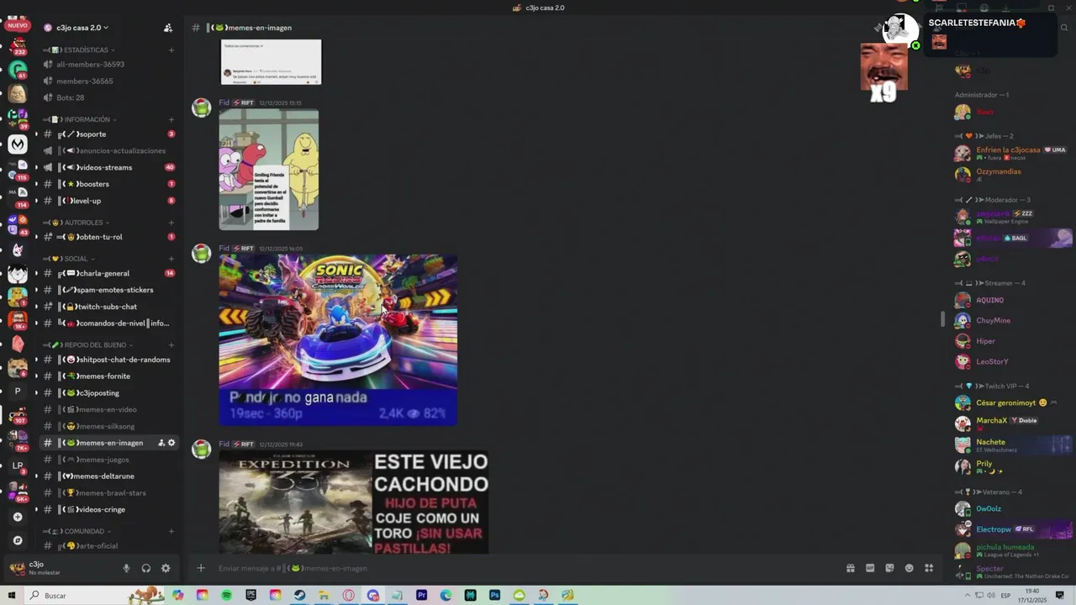Viewport: 1076px width, 605px height.
Task: Create channel in SOCIAL with plus button
Action: point(171,259)
